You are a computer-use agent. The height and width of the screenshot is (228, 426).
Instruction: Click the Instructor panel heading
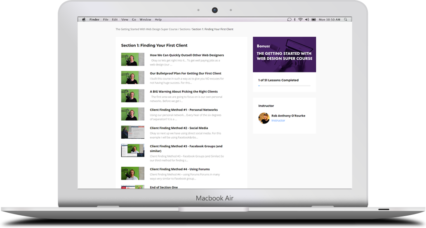(266, 106)
